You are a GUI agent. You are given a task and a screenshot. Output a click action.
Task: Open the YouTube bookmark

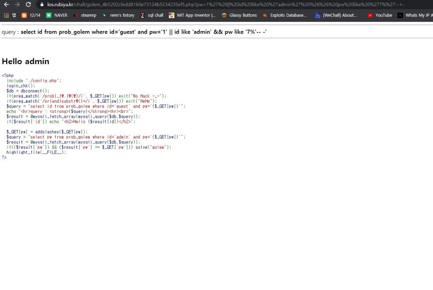(380, 15)
